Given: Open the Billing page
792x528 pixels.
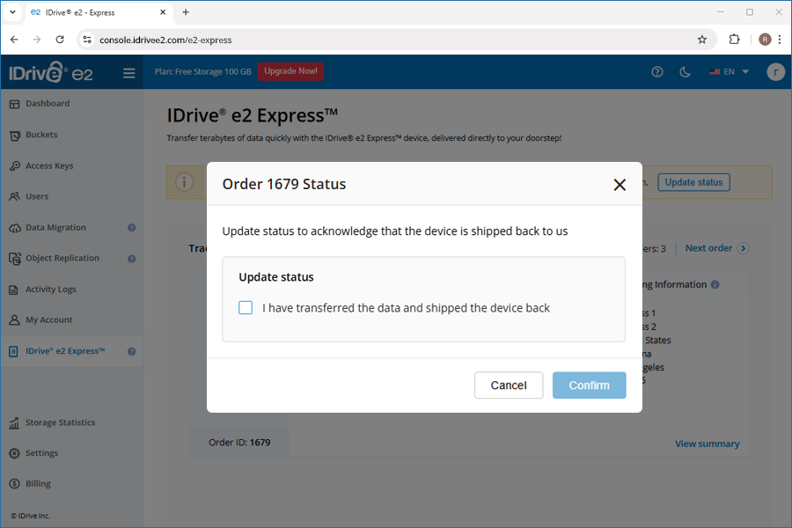Looking at the screenshot, I should pos(38,483).
